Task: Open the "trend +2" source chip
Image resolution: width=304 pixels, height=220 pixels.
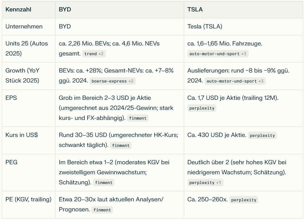Action: point(94,54)
